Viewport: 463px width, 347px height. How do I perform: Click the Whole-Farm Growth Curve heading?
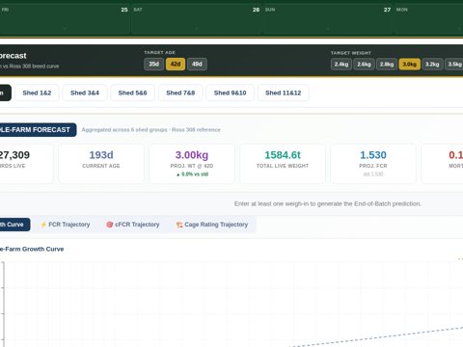point(32,249)
